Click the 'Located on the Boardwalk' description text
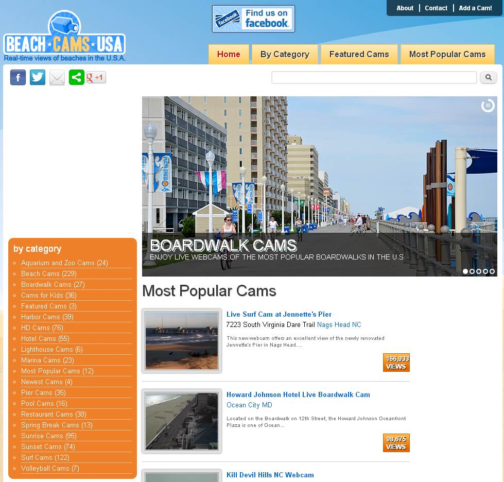504x482 pixels. [x=316, y=422]
